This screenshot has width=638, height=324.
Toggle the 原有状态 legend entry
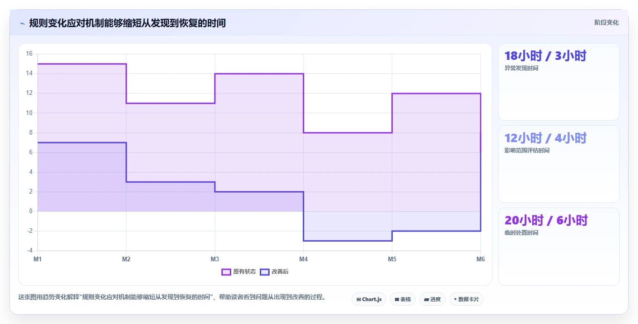click(239, 272)
